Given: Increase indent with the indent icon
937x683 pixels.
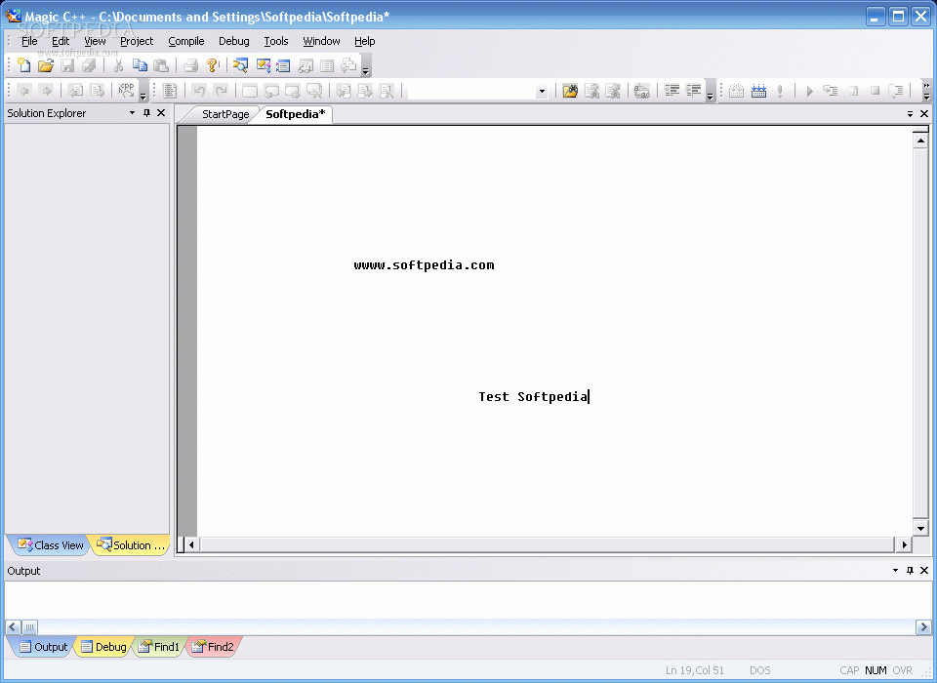Looking at the screenshot, I should [694, 91].
